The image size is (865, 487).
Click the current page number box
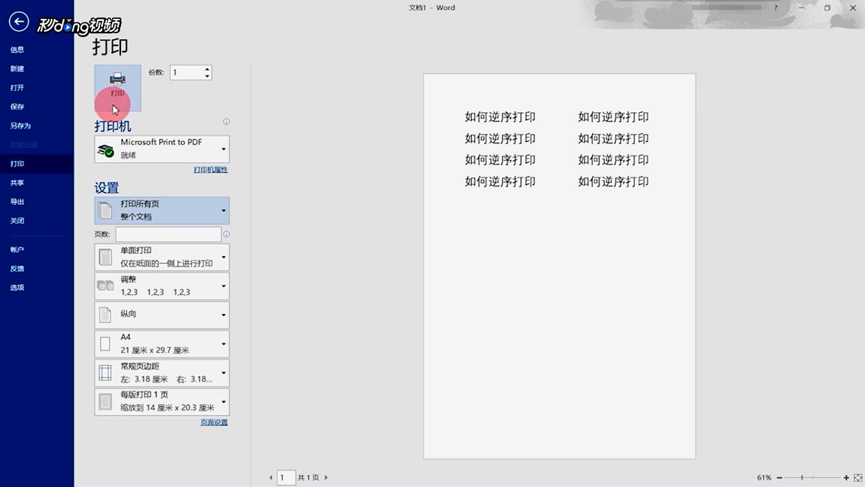point(287,478)
